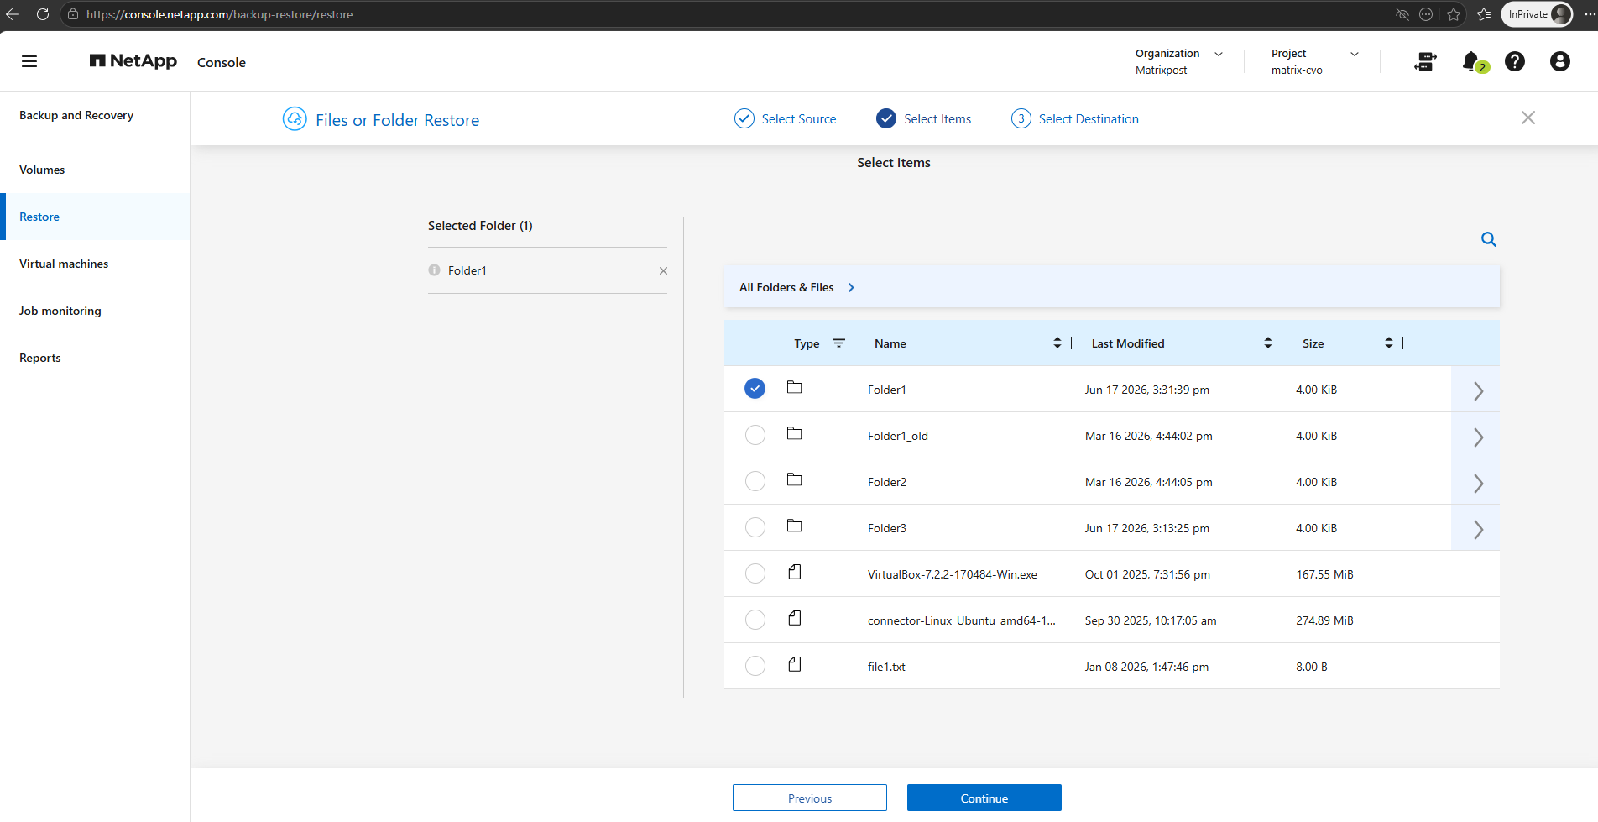
Task: Click the Backup and Recovery heading
Action: (x=76, y=115)
